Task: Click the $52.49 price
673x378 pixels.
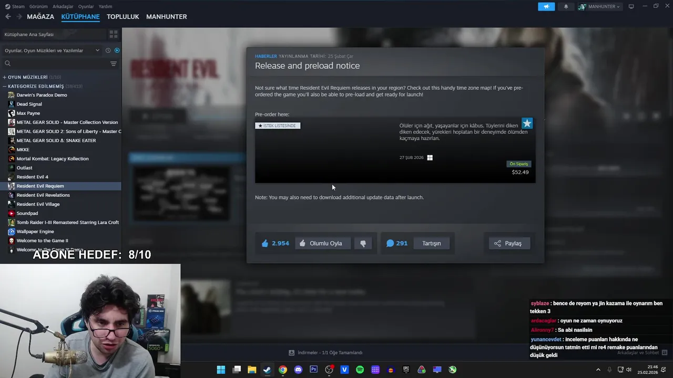Action: click(520, 172)
